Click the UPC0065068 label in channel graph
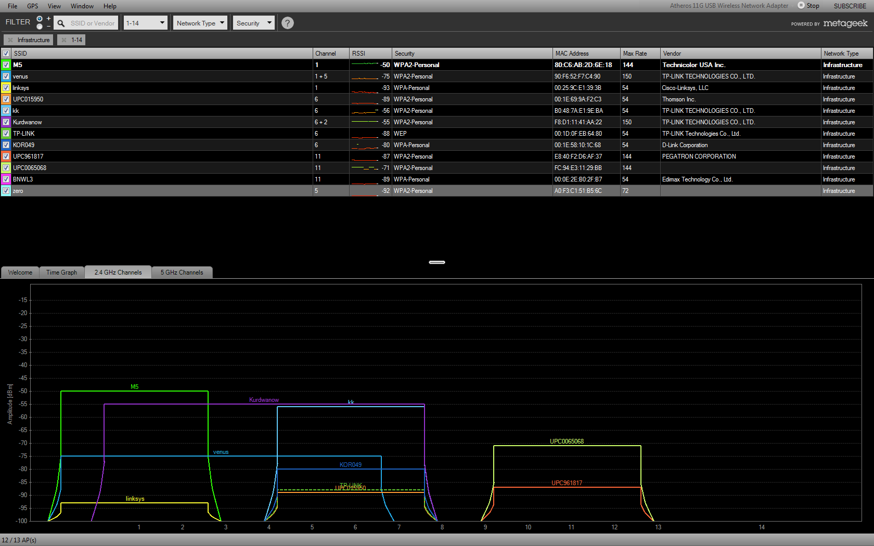 pyautogui.click(x=567, y=441)
